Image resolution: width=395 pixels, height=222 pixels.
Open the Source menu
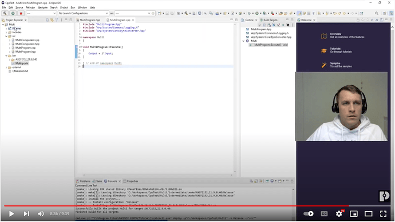(19, 7)
